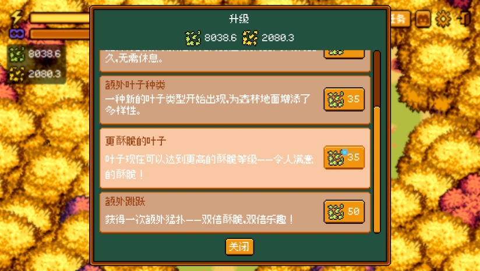This screenshot has width=480, height=271.
Task: Click the yellow leaf icon beside sidebar 2080.3
Action: pyautogui.click(x=17, y=74)
